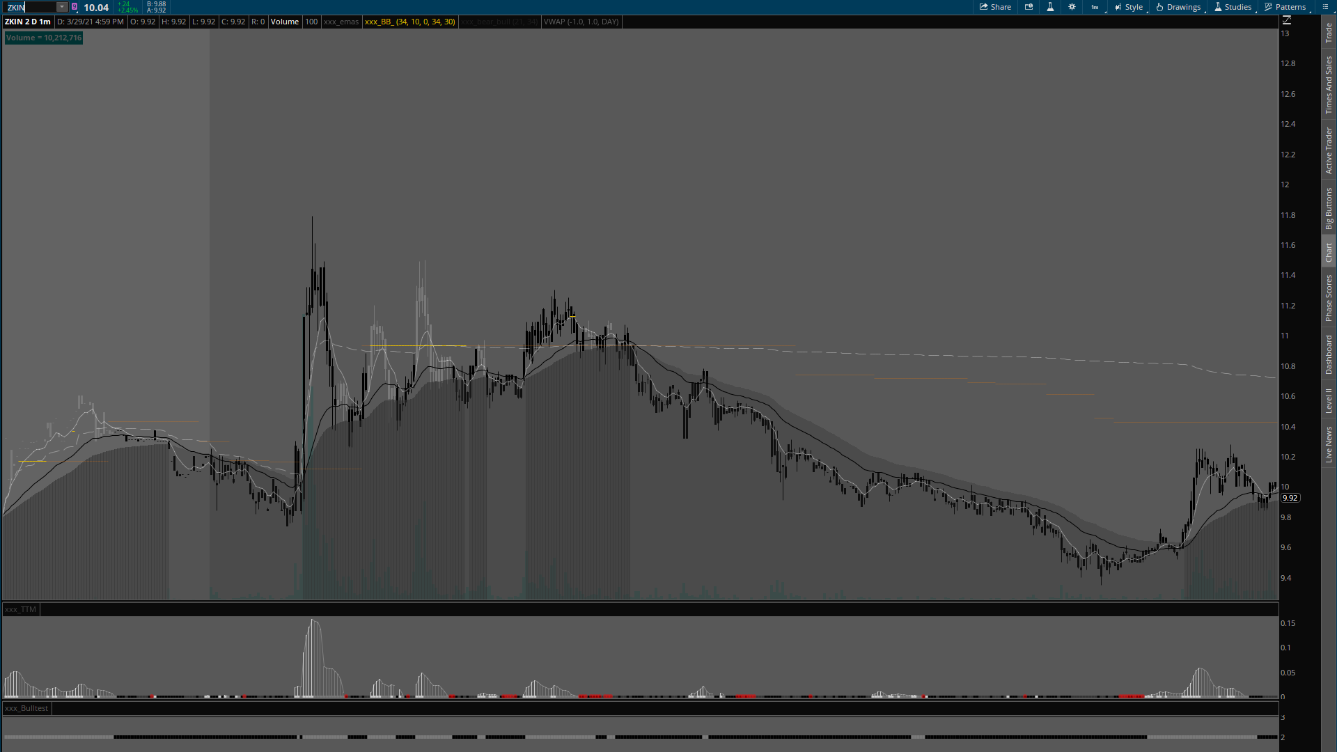Open the Active Trader sidebar tab
The height and width of the screenshot is (752, 1337).
(1329, 150)
